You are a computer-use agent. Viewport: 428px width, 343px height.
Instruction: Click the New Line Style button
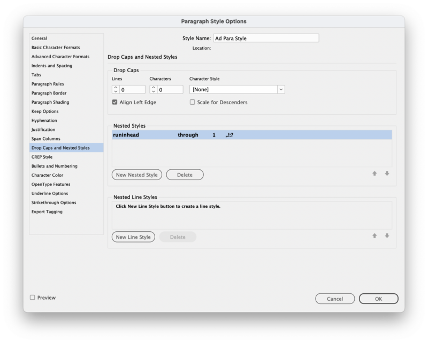133,237
